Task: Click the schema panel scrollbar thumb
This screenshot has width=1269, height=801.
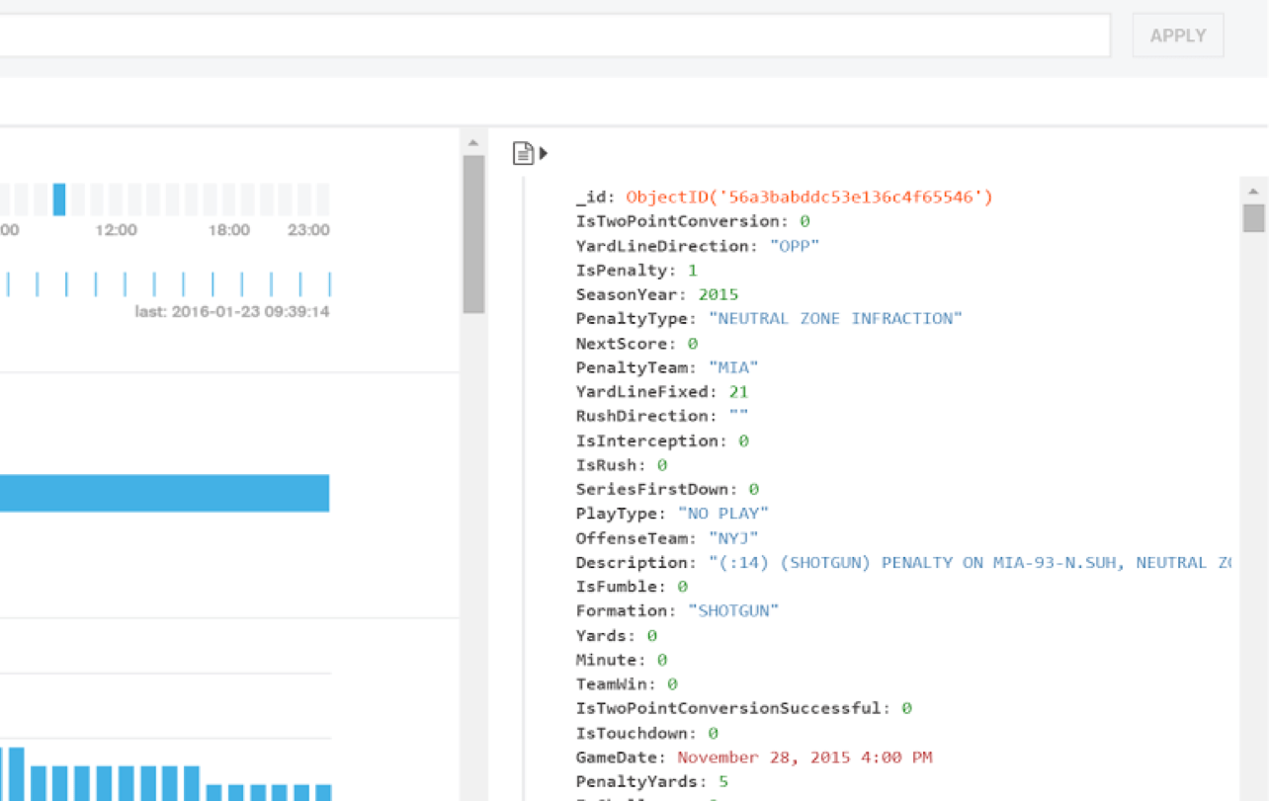Action: pos(473,234)
